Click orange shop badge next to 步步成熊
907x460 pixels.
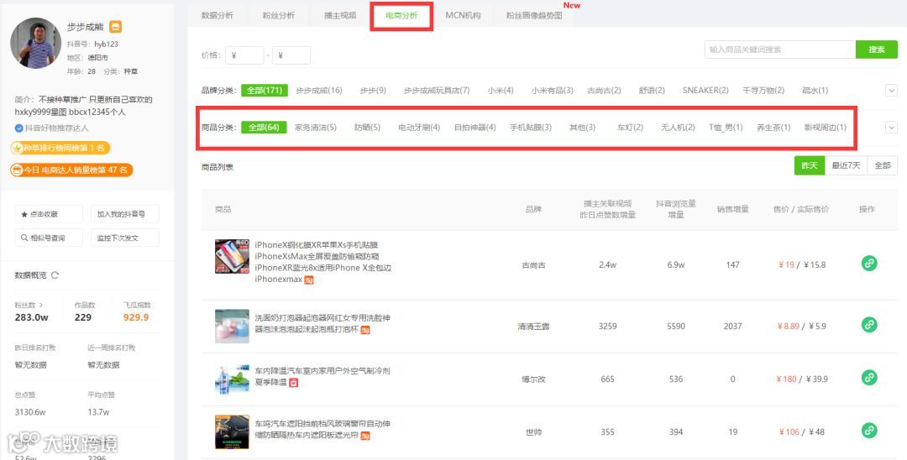tap(116, 27)
